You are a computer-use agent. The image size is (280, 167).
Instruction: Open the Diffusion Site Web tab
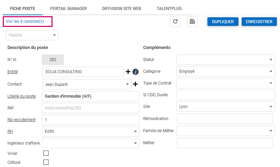pos(122,8)
